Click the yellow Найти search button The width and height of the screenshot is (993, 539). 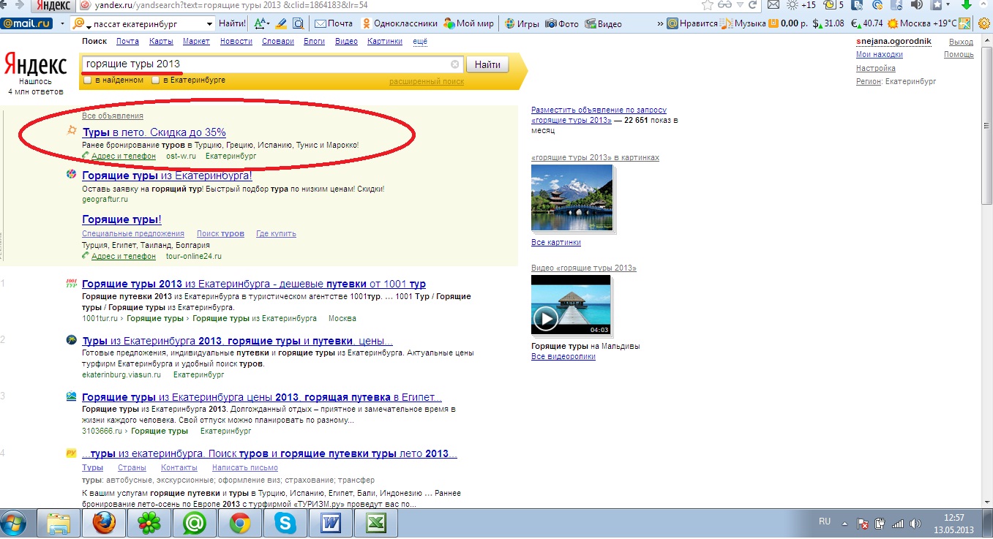pyautogui.click(x=487, y=64)
